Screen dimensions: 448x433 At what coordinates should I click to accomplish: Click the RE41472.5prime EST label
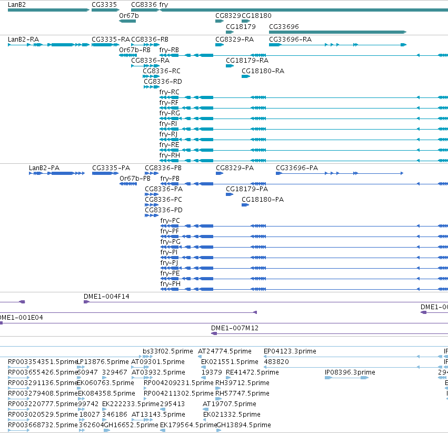pyautogui.click(x=252, y=373)
